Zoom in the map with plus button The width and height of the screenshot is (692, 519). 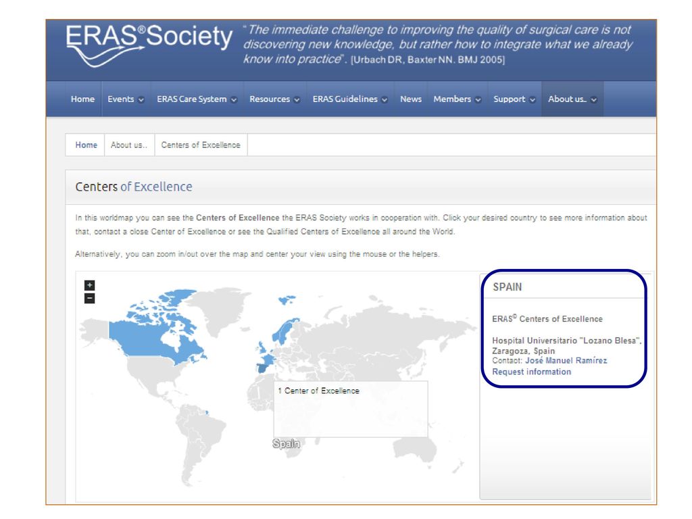click(x=90, y=285)
